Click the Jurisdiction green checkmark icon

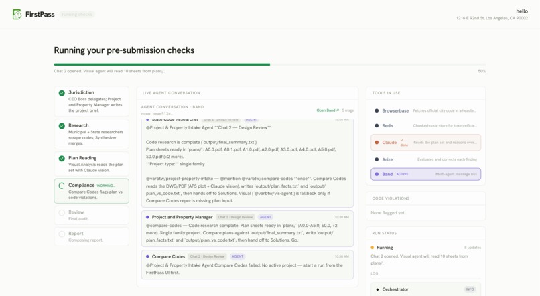pos(62,93)
